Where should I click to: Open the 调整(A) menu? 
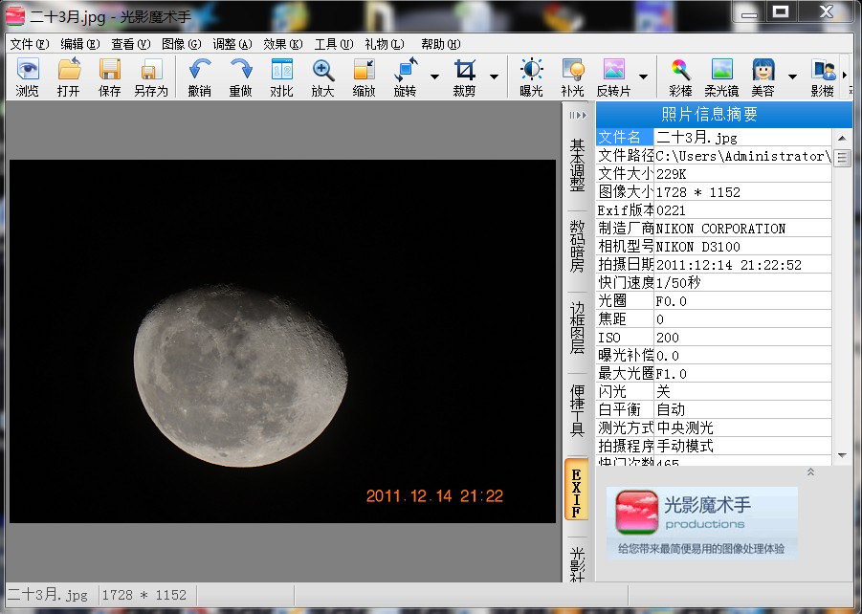point(232,44)
